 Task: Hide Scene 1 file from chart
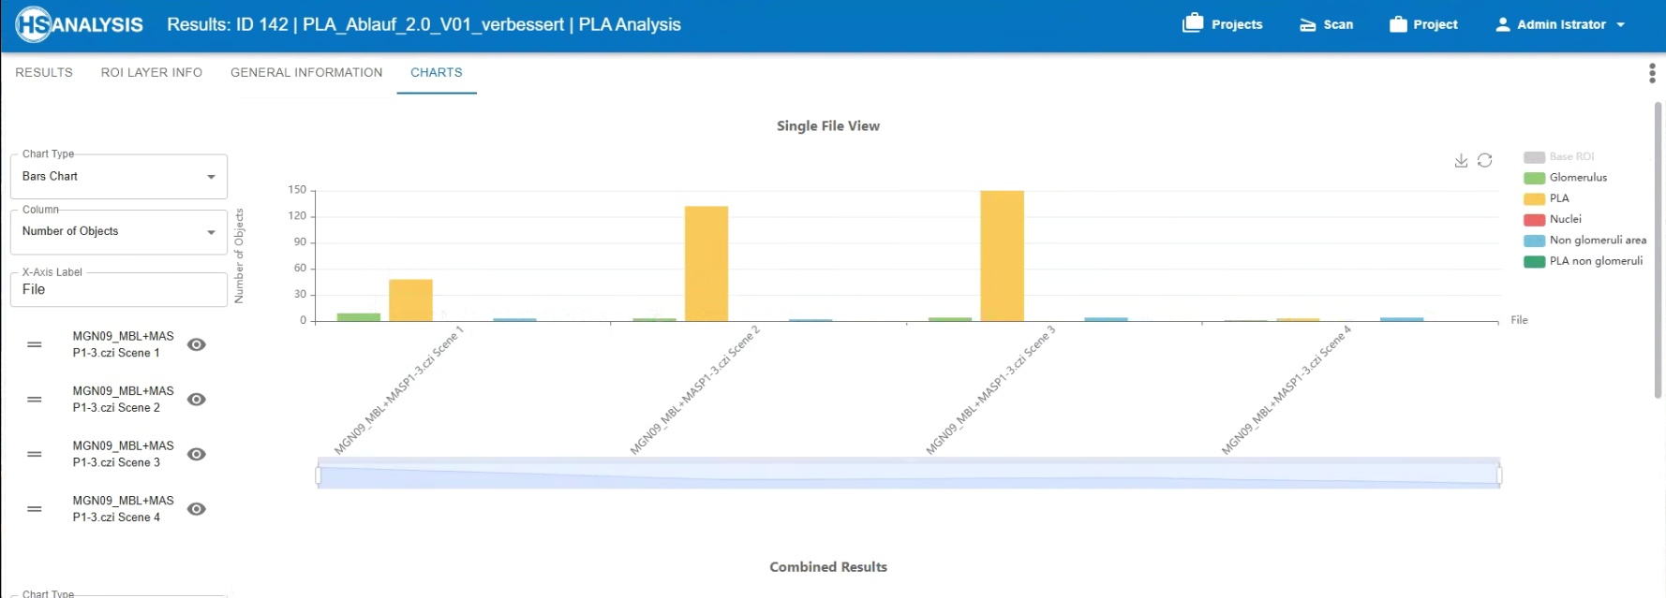point(197,345)
